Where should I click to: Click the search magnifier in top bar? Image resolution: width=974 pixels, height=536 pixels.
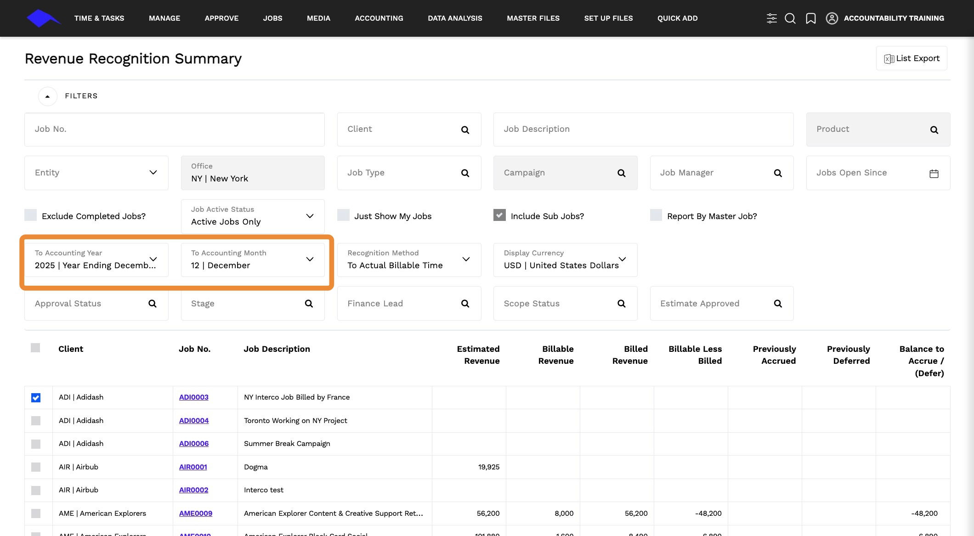(x=790, y=18)
